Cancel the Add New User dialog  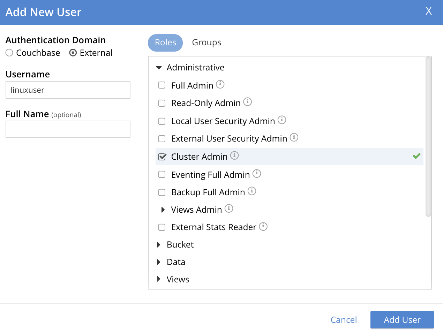(344, 320)
